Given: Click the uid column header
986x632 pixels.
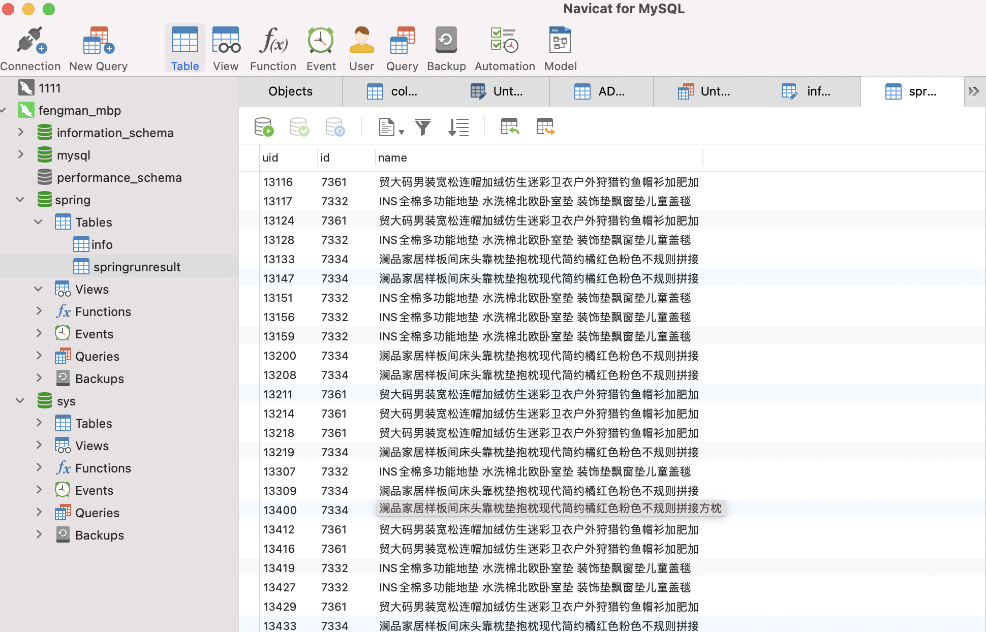Looking at the screenshot, I should coord(288,157).
